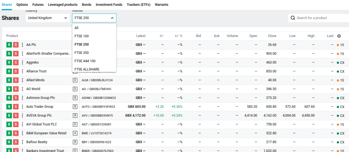
Task: Click the green Buy button for AA Plc
Action: tap(9, 45)
